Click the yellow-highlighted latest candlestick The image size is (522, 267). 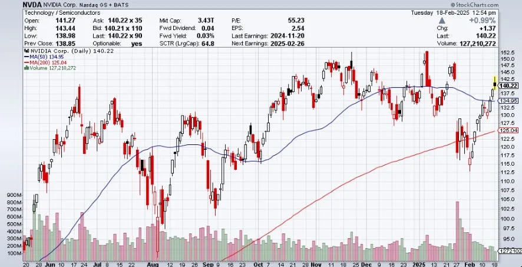495,83
